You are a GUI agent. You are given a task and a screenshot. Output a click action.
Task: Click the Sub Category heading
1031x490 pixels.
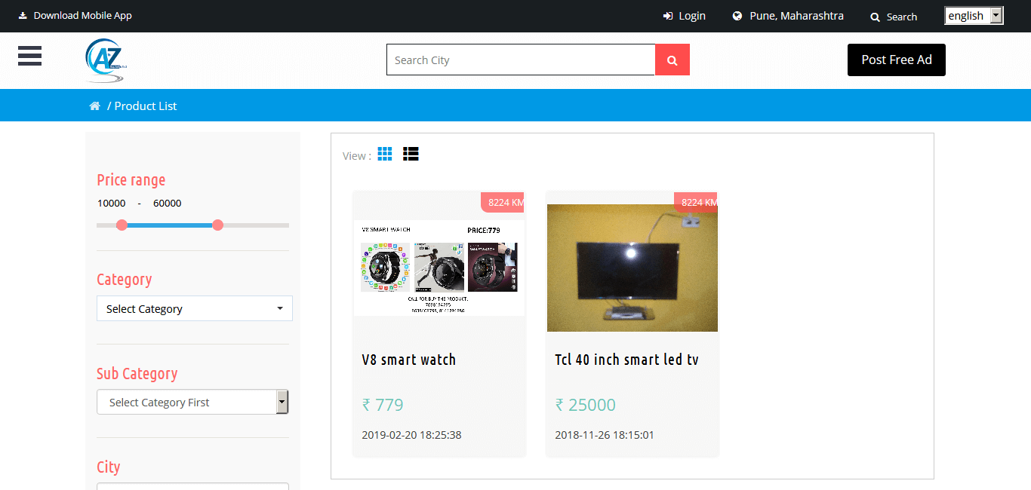point(137,374)
